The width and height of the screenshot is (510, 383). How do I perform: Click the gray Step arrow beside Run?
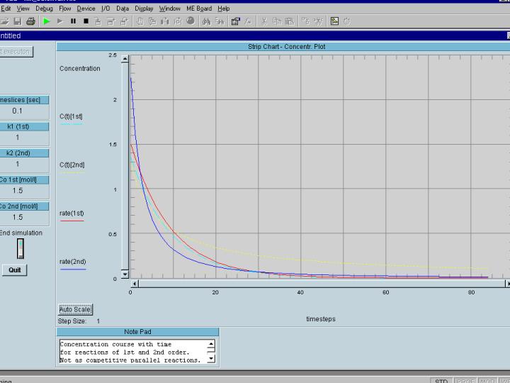coord(60,21)
